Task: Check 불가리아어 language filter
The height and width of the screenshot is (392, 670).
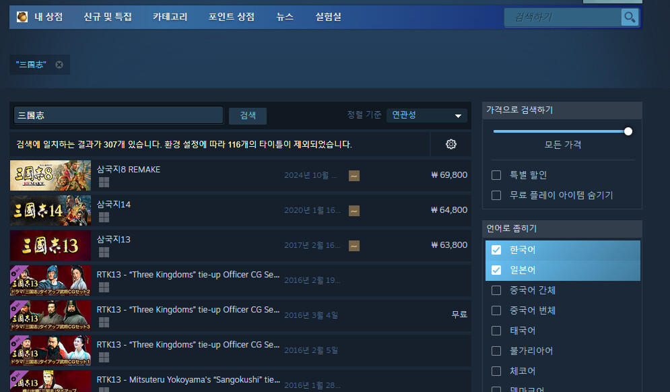Action: [x=496, y=351]
